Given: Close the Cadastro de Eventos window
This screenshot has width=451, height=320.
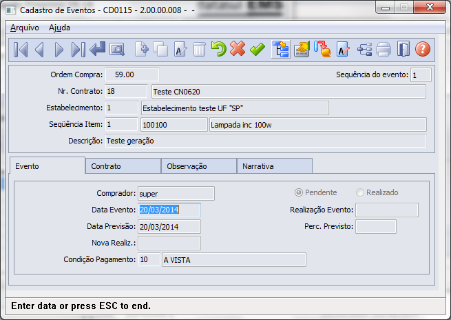Looking at the screenshot, I should [x=430, y=7].
